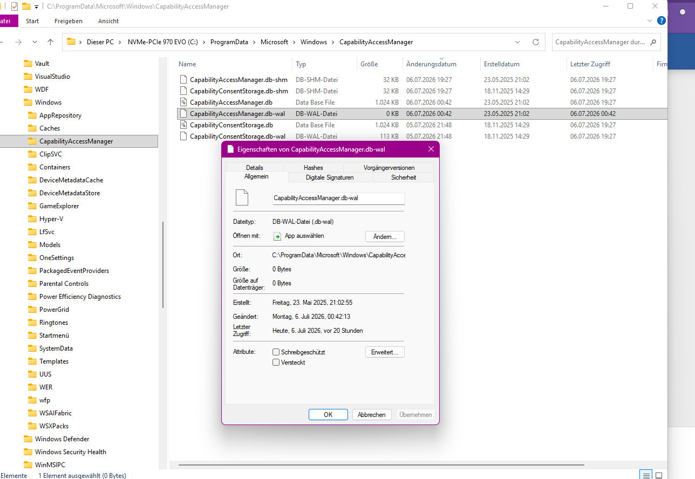Switch to the details view icon in status bar

646,475
